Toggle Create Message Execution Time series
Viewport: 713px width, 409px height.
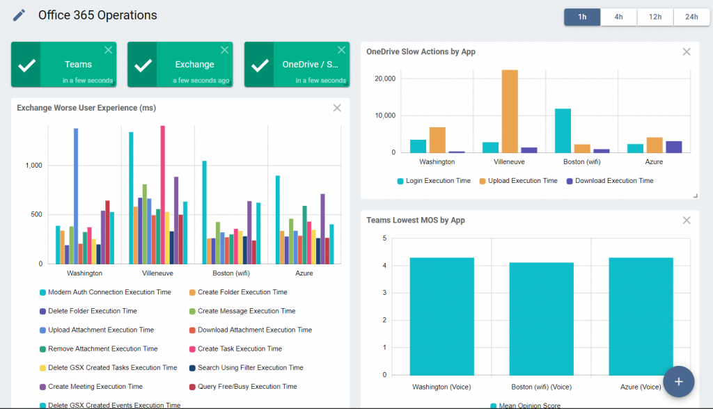click(x=242, y=311)
